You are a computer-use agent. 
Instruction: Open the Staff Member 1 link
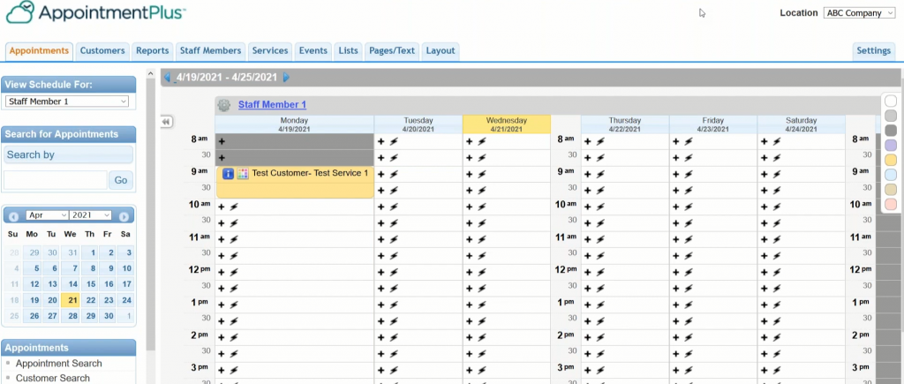point(272,104)
